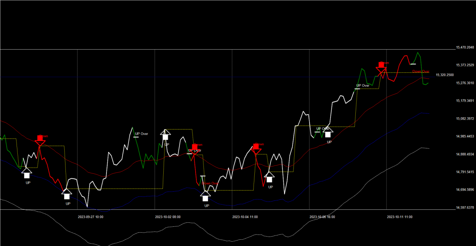
Task: Click red Down arrow between 2023-10-04 and 2023-10-06 gridlines
Action: click(256, 149)
